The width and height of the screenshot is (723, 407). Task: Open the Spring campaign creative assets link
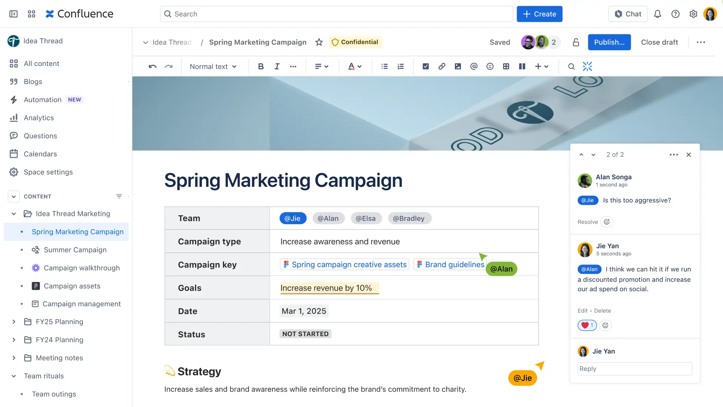coord(345,265)
